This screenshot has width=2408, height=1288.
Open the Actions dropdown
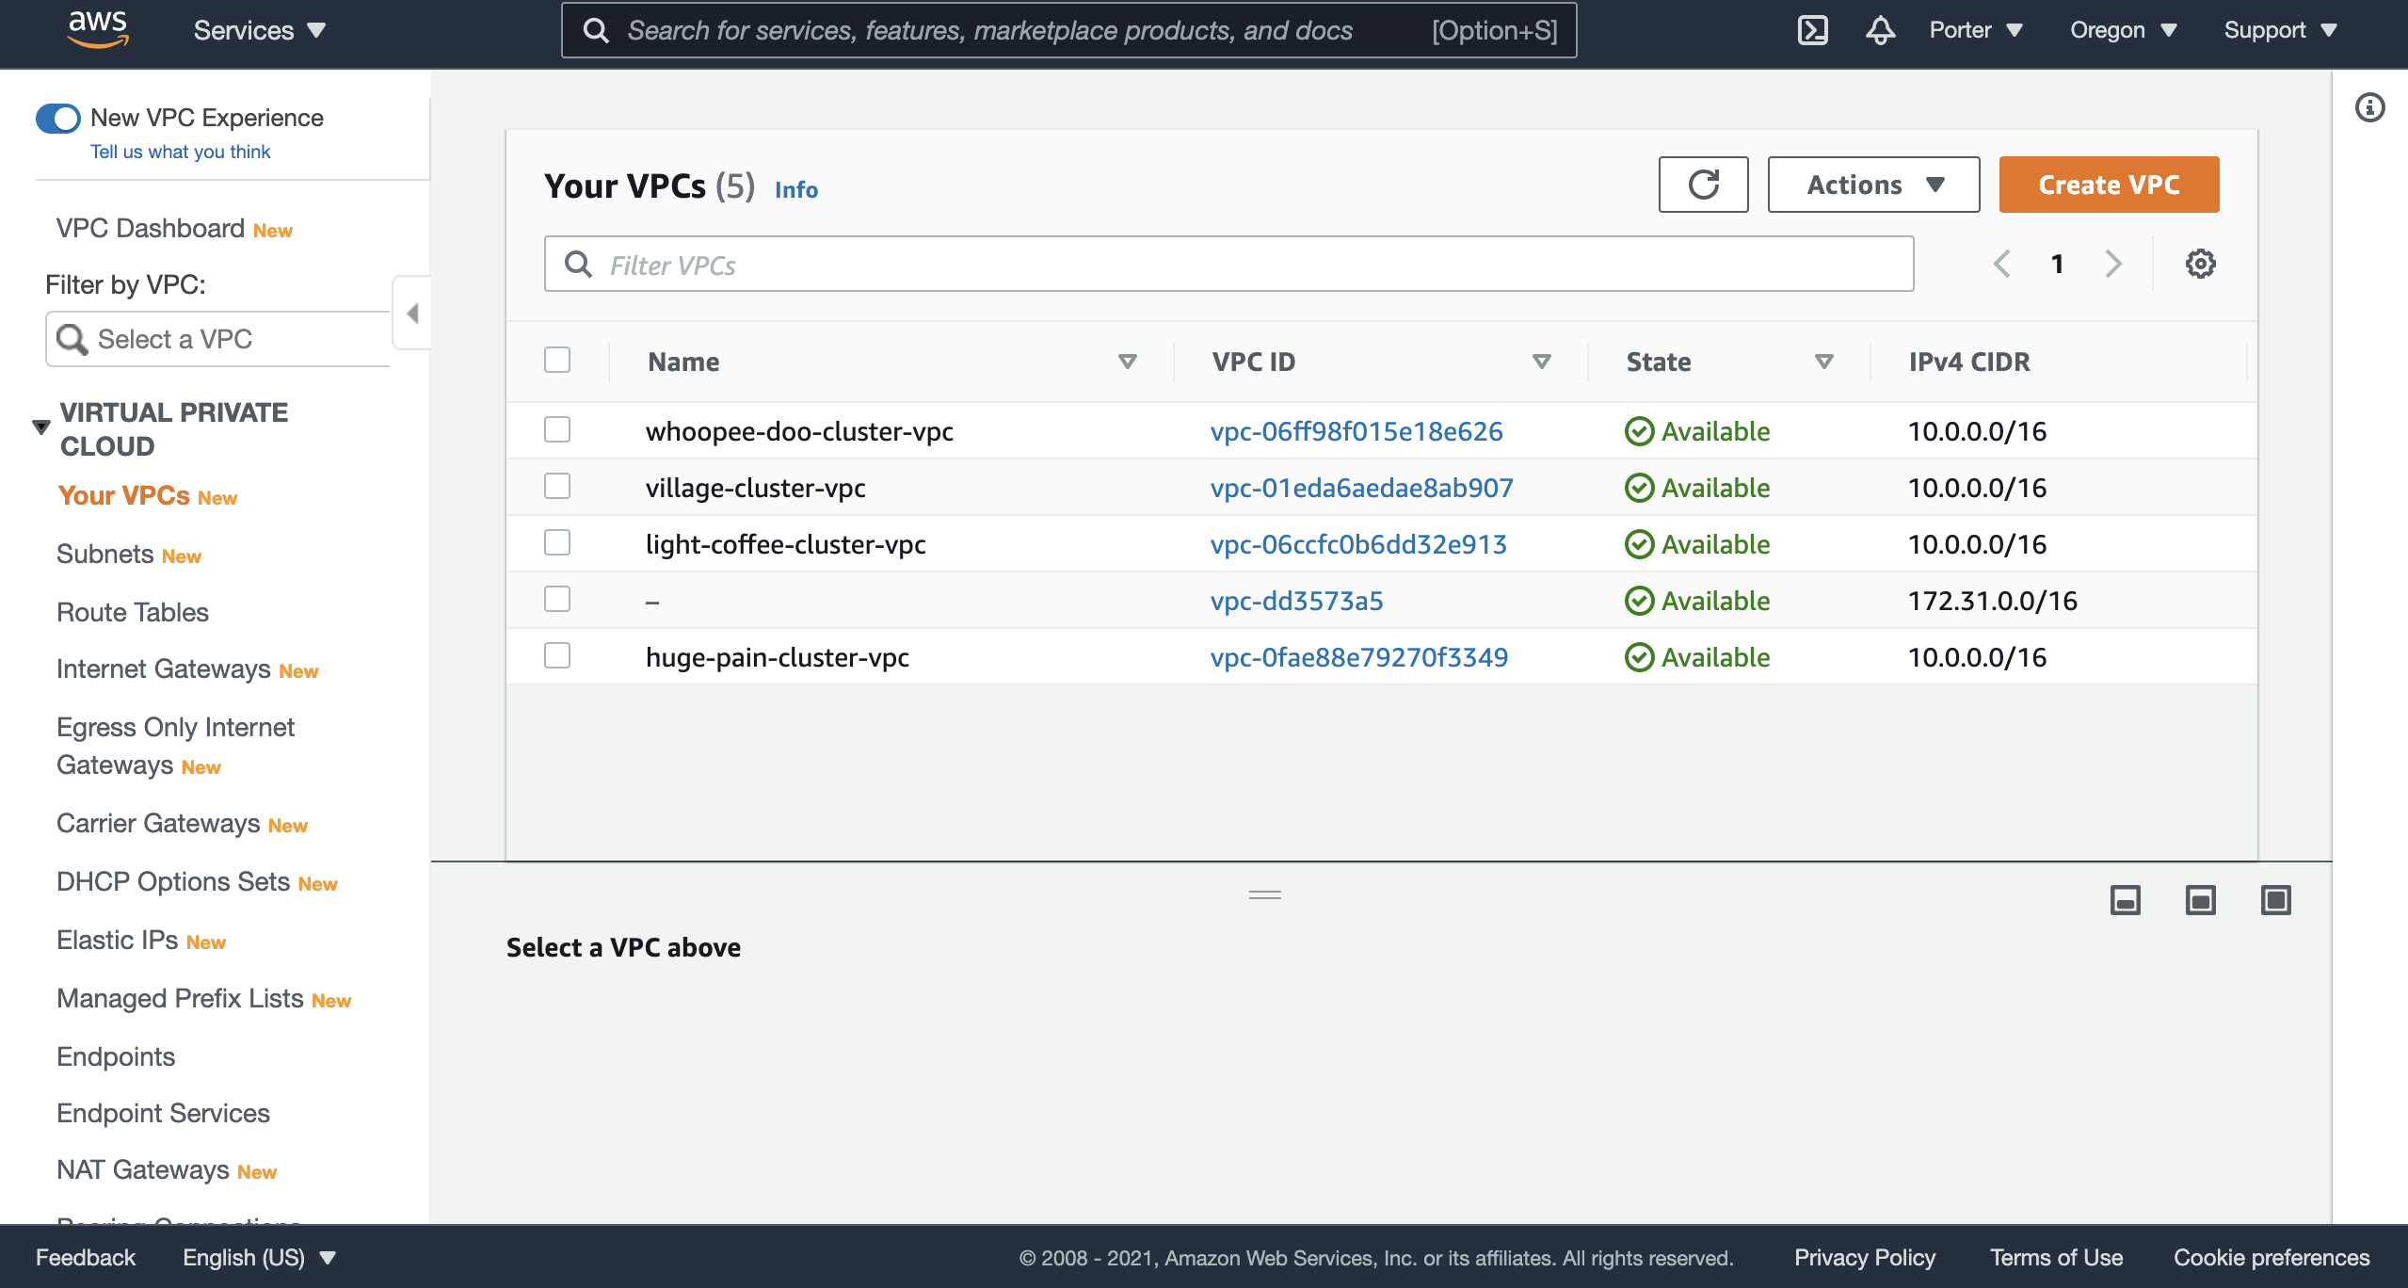1873,185
